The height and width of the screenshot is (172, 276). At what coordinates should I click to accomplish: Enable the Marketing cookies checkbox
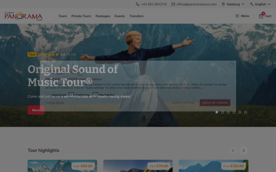click(x=95, y=95)
